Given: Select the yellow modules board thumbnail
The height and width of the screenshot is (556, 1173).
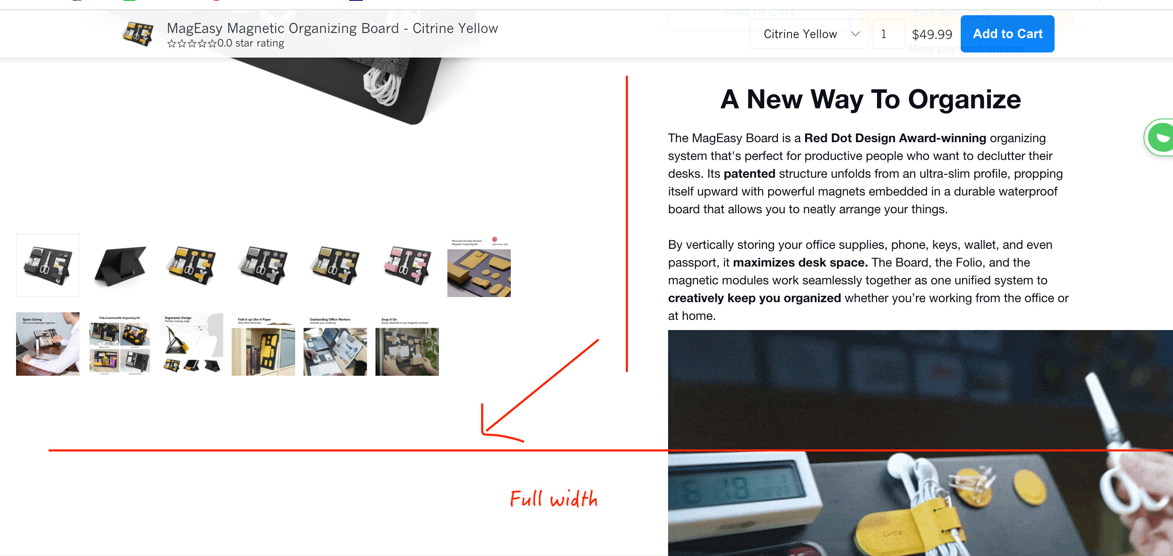Looking at the screenshot, I should tap(192, 265).
